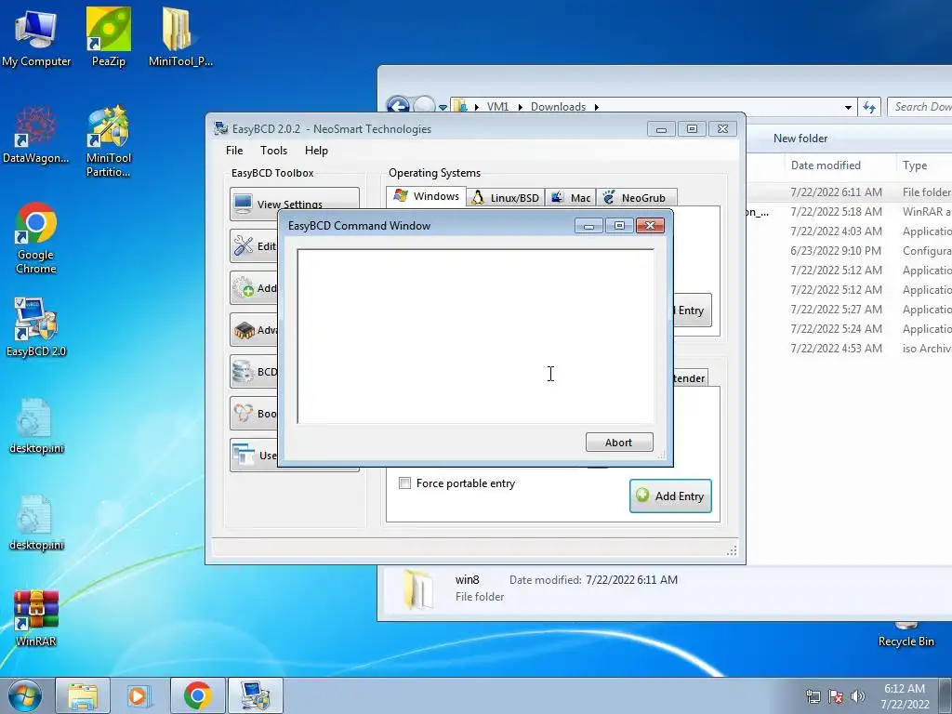This screenshot has width=952, height=714.
Task: Open Windows Media Player taskbar icon
Action: (139, 695)
